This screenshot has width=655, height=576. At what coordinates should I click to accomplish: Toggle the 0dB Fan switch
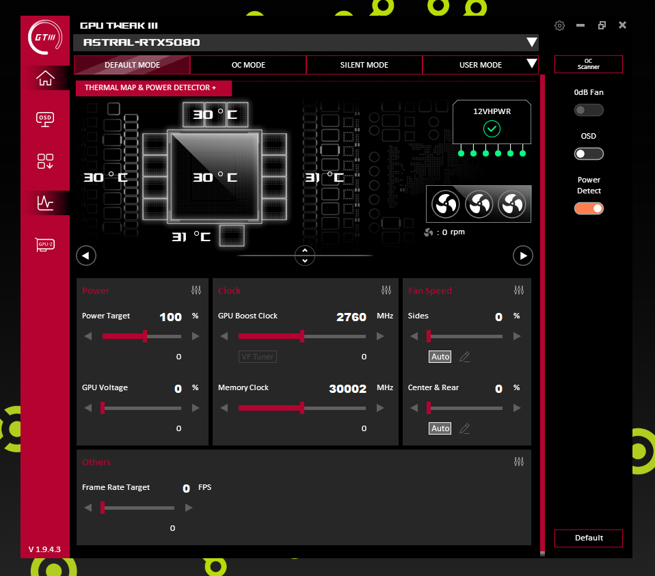(589, 110)
